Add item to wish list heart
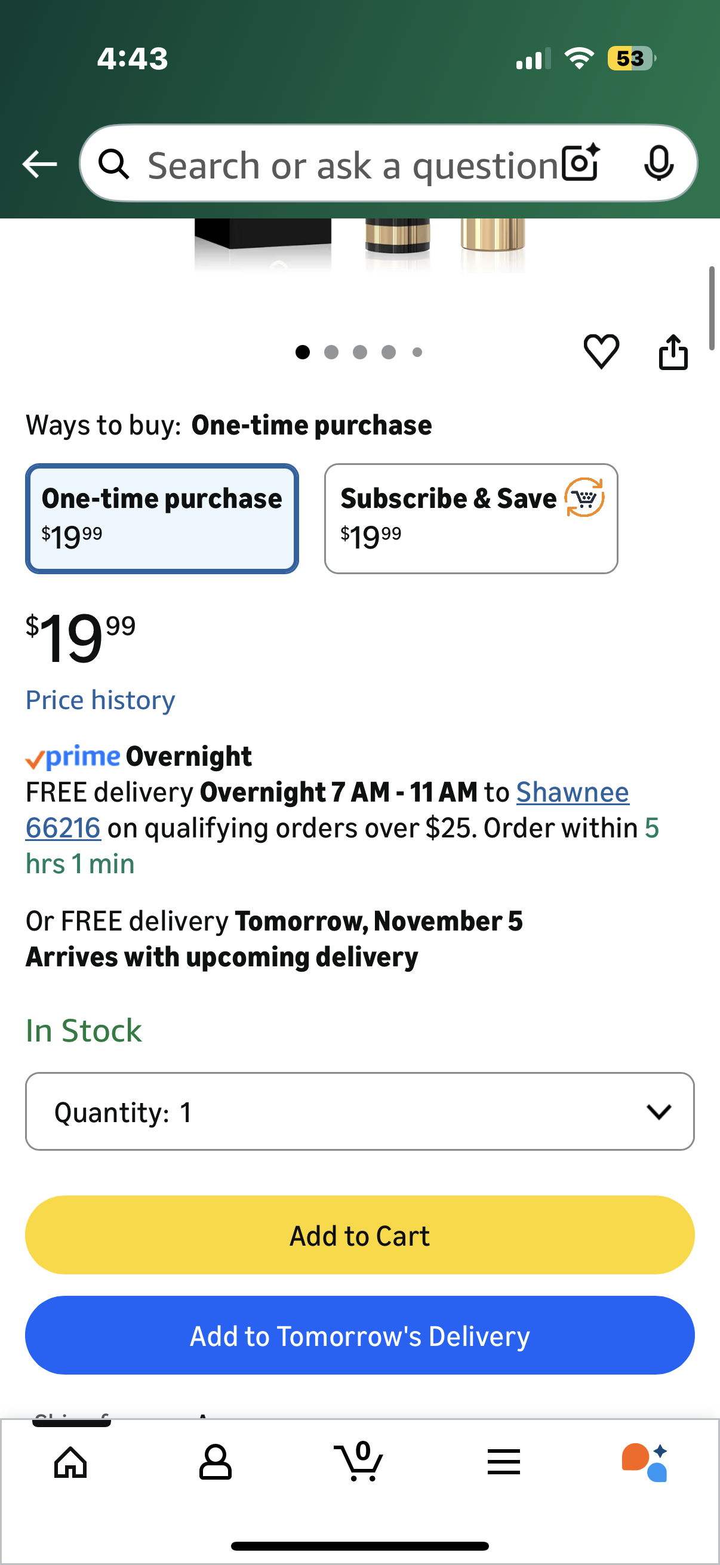This screenshot has height=1565, width=720. pyautogui.click(x=601, y=351)
